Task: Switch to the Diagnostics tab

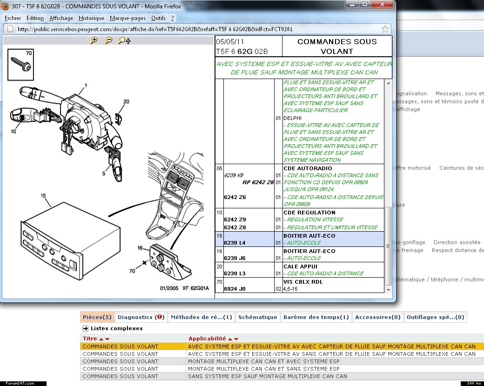Action: 141,317
